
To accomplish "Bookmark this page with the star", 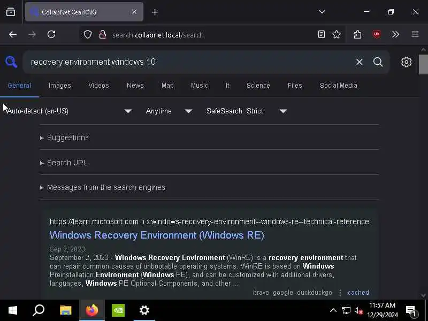I will point(337,34).
